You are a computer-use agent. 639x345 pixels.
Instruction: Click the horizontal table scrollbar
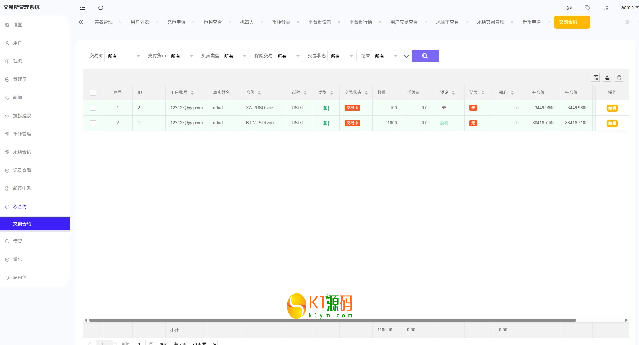[333, 320]
